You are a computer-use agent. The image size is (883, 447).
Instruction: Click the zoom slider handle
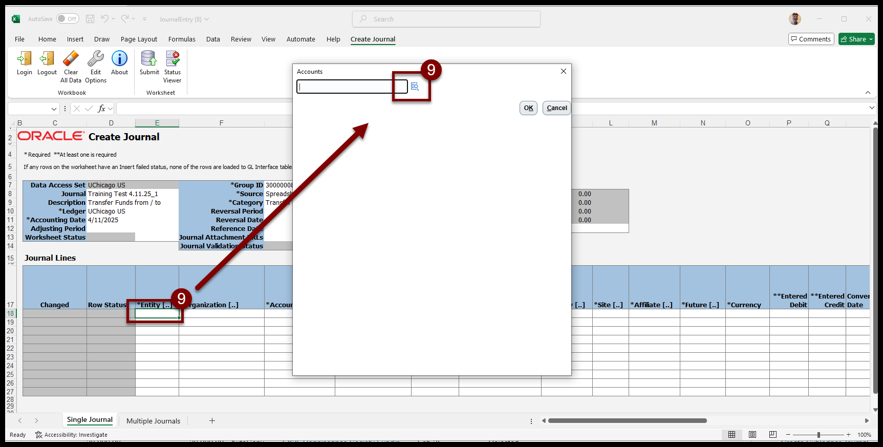tap(819, 435)
